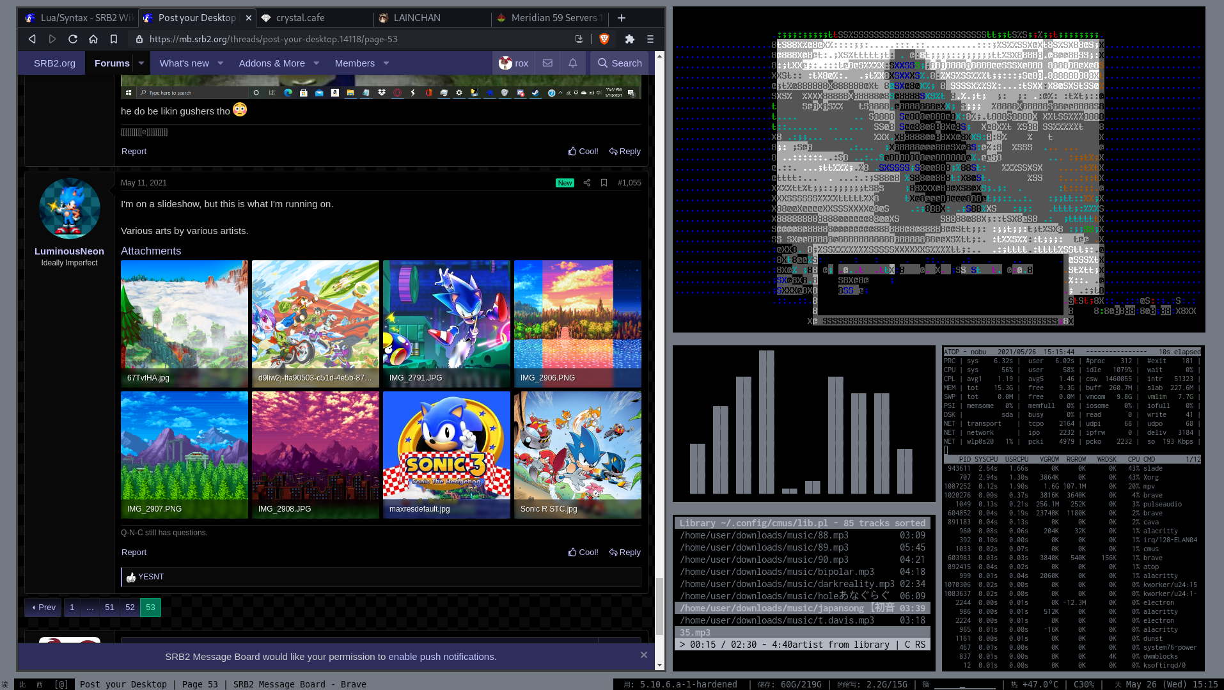Open the rox user account menu
This screenshot has height=690, width=1224.
[514, 63]
